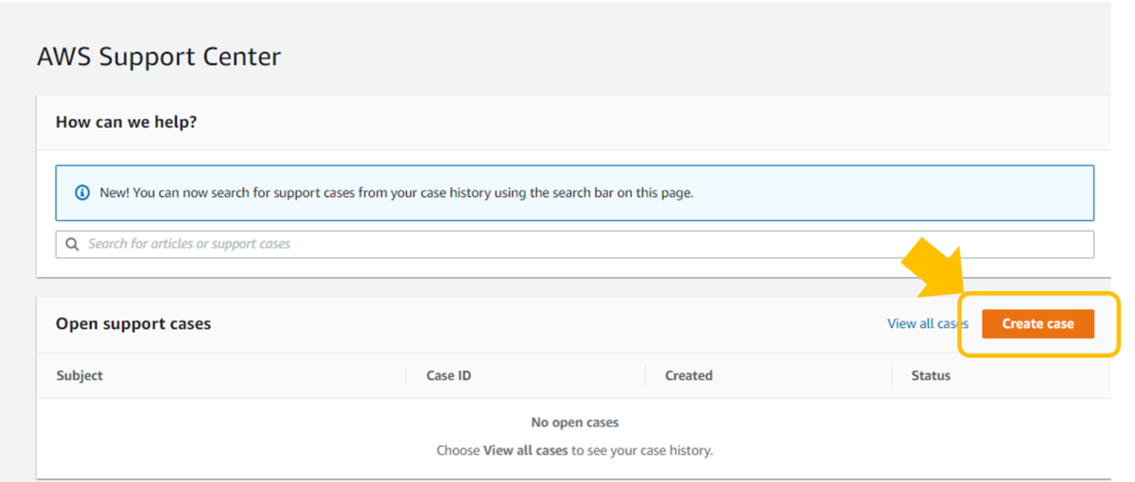
Task: Click the divider between Created and Status
Action: tap(892, 375)
